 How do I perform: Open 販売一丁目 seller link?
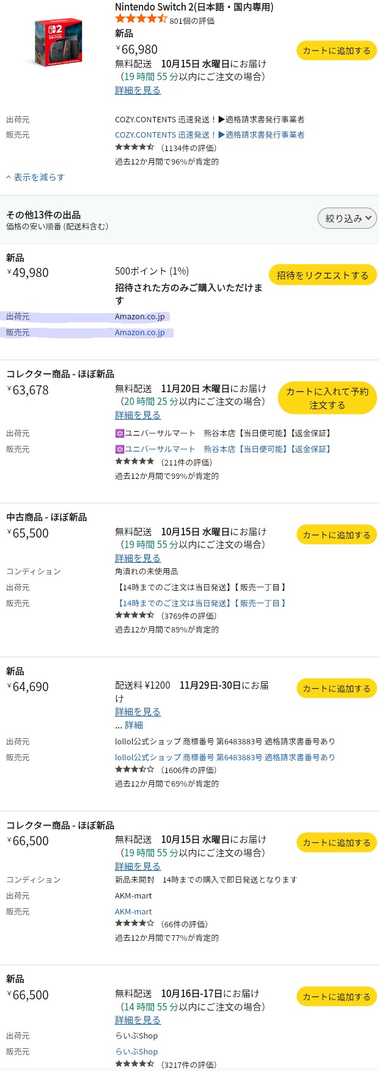point(202,603)
